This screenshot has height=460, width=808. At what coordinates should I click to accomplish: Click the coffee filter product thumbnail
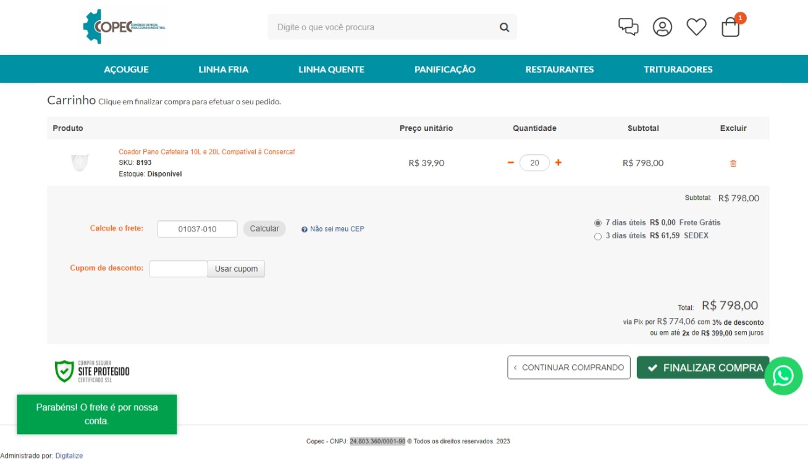[x=80, y=162]
